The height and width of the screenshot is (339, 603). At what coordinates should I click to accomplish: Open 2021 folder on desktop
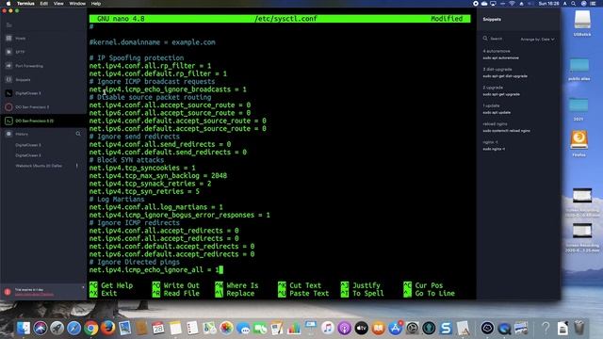coord(579,109)
